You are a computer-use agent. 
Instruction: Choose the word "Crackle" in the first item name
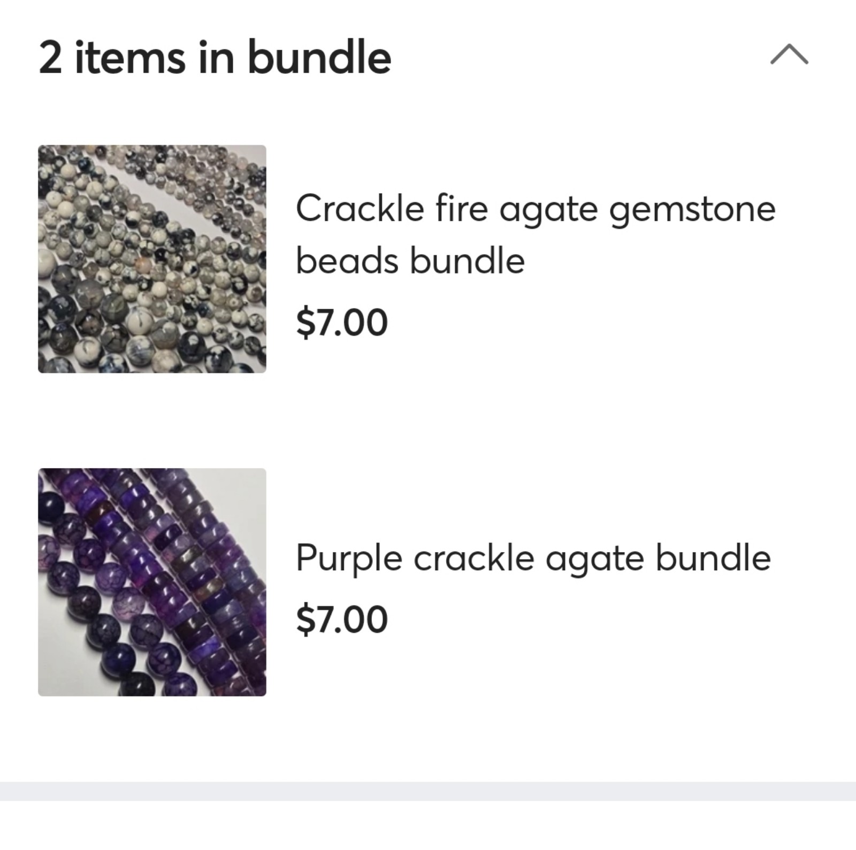click(360, 208)
